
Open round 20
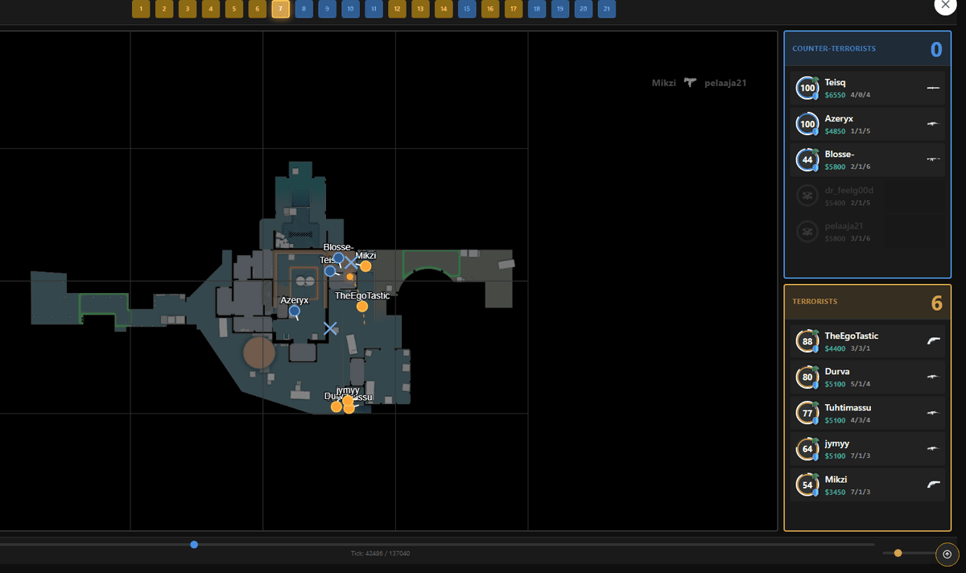(584, 9)
